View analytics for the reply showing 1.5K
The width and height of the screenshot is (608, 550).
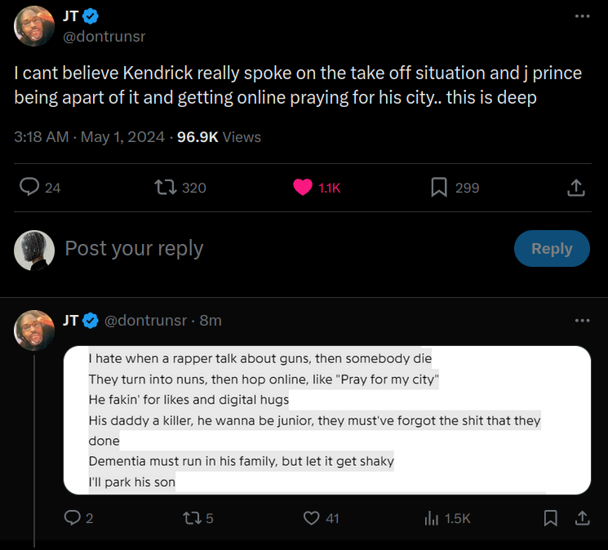(432, 518)
